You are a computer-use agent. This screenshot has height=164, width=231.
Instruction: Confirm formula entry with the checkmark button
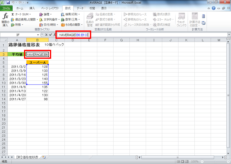[51, 35]
